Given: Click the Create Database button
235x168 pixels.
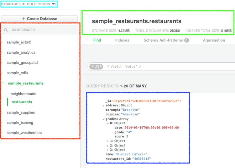Looking at the screenshot, I should click(39, 19).
